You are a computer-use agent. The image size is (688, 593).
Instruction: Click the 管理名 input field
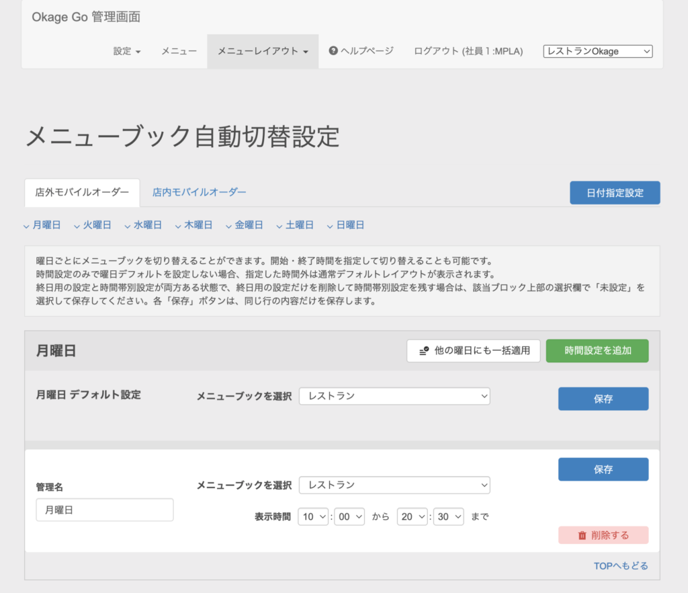(x=104, y=510)
